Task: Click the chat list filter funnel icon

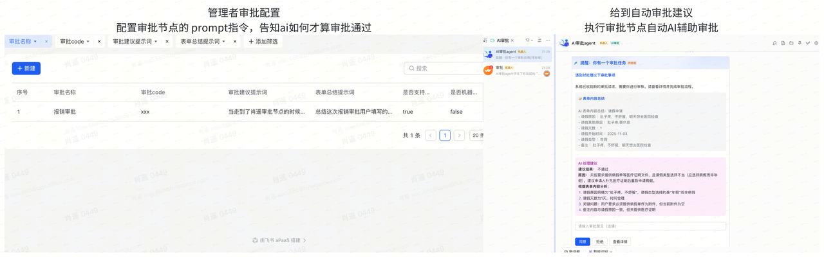Action: pos(528,40)
